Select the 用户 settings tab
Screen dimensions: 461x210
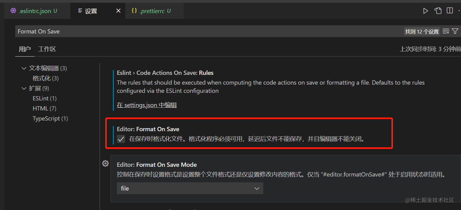[x=24, y=49]
